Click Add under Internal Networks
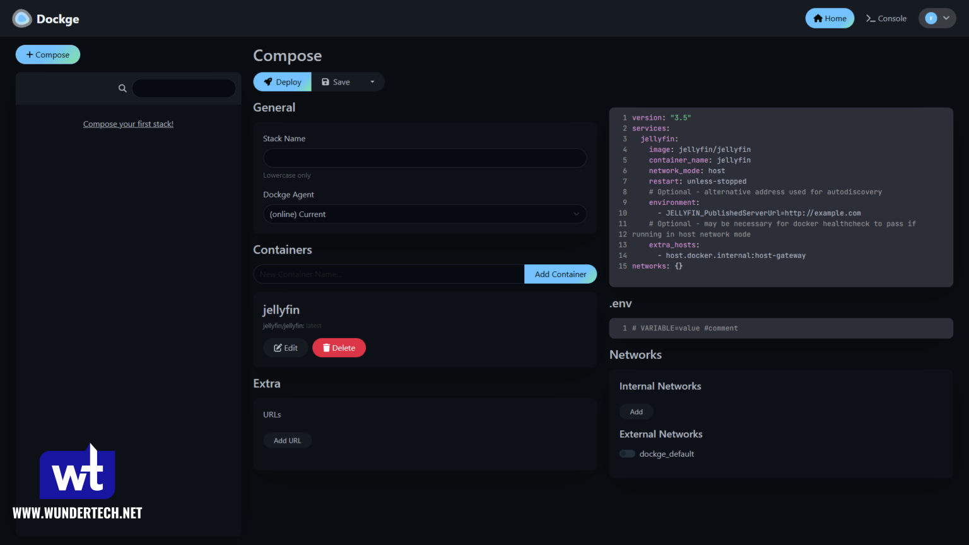Screen dimensions: 969x545 636,411
